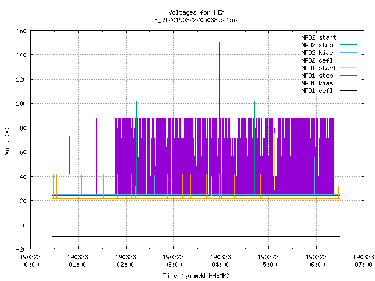375x281 pixels.
Task: Click the Volt (V) y-axis label
Action: (7, 140)
